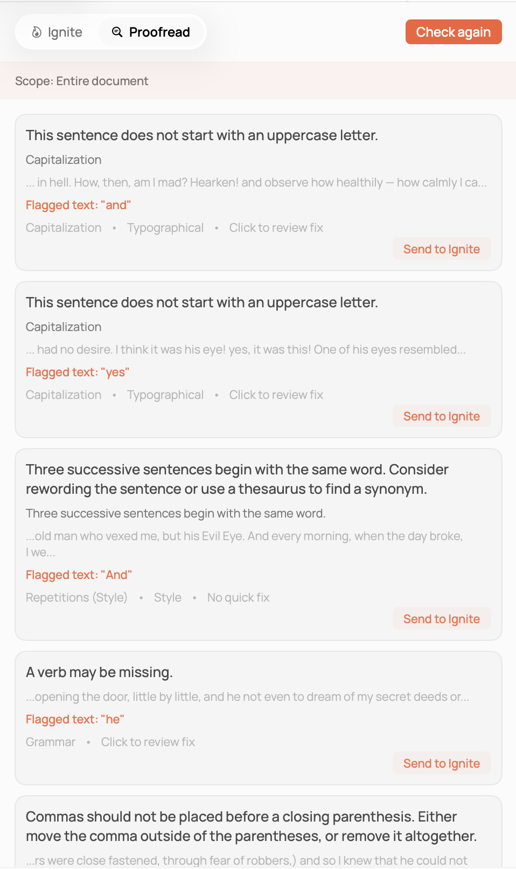Click the Typographical tag on the second issue
The image size is (516, 869).
pyautogui.click(x=165, y=395)
